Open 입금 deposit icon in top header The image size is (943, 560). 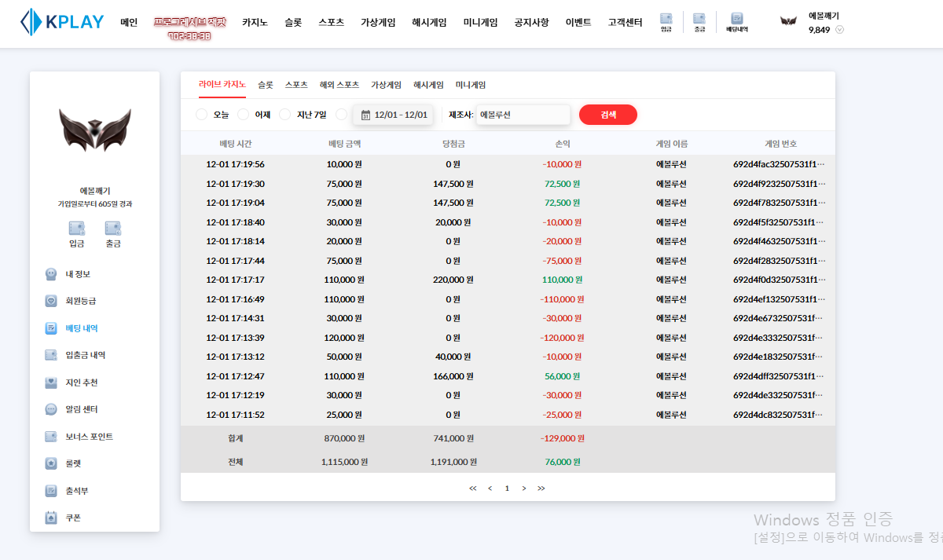666,22
